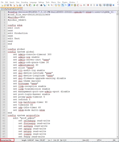The width and height of the screenshot is (119, 142).
Task: Expand the toolbar overflow chevron
Action: [x=118, y=5]
